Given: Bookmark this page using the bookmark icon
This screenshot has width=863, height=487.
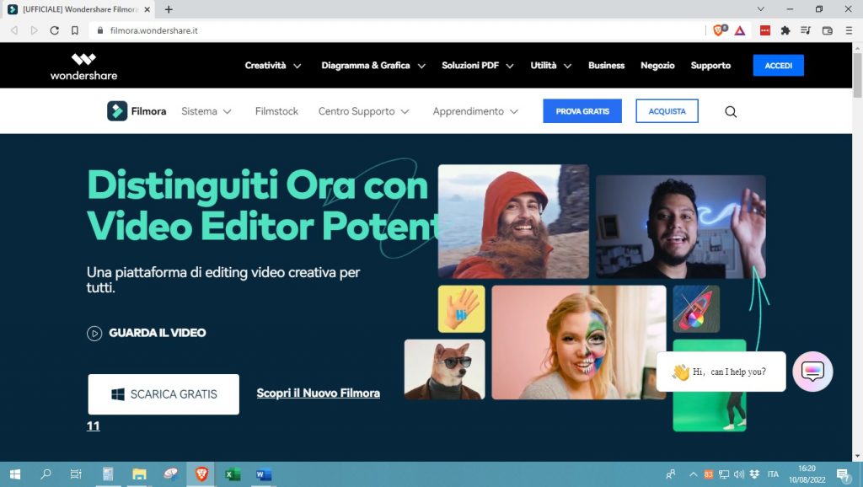Looking at the screenshot, I should (x=75, y=30).
